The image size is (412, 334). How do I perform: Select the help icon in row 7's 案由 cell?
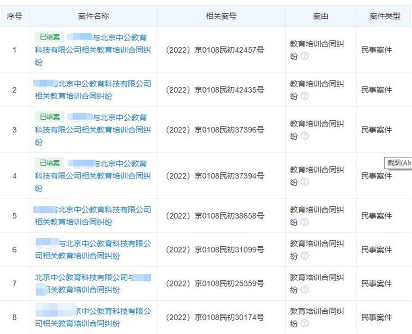coord(304,290)
